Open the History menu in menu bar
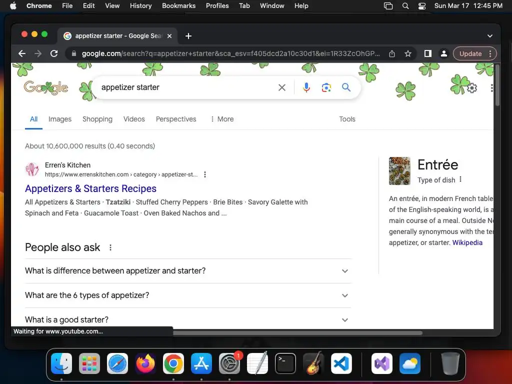 point(140,6)
